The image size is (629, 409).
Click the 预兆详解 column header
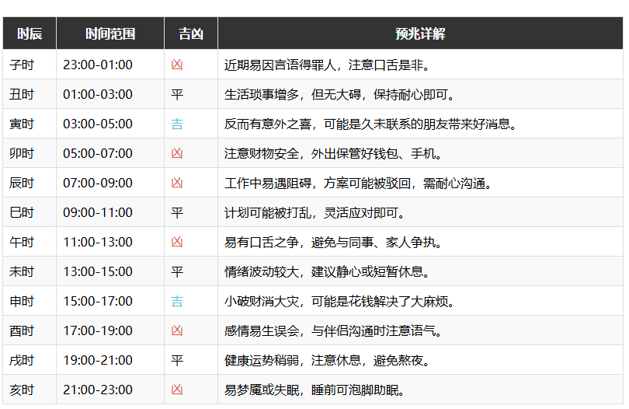(x=420, y=33)
